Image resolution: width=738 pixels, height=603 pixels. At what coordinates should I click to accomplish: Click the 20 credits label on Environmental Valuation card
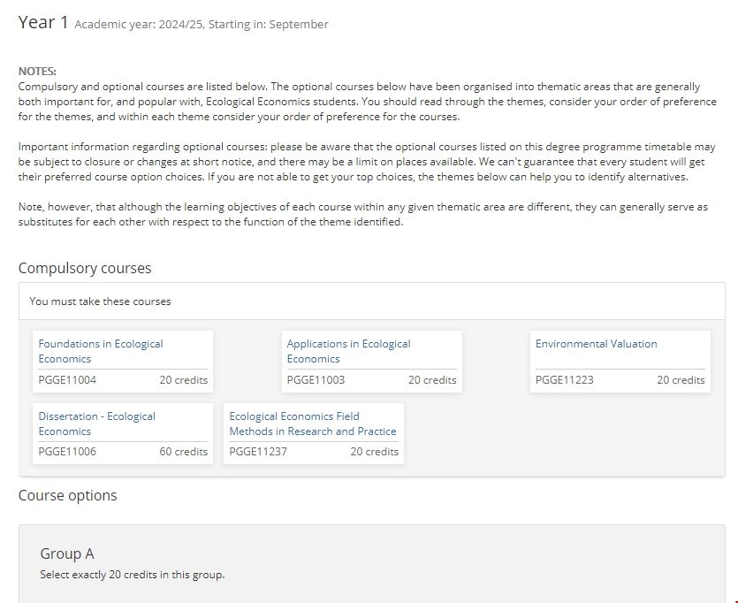[x=681, y=380]
